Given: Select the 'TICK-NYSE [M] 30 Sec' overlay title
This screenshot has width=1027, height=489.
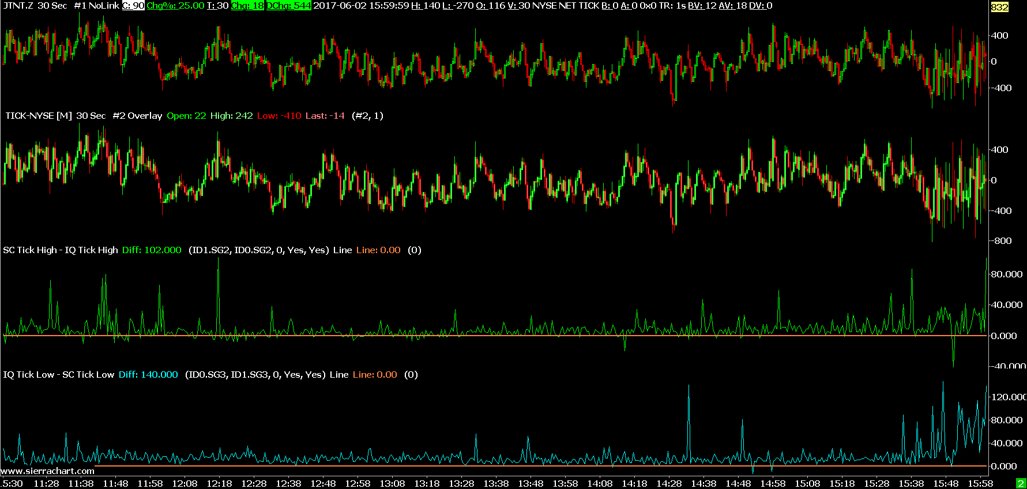Looking at the screenshot, I should [56, 116].
